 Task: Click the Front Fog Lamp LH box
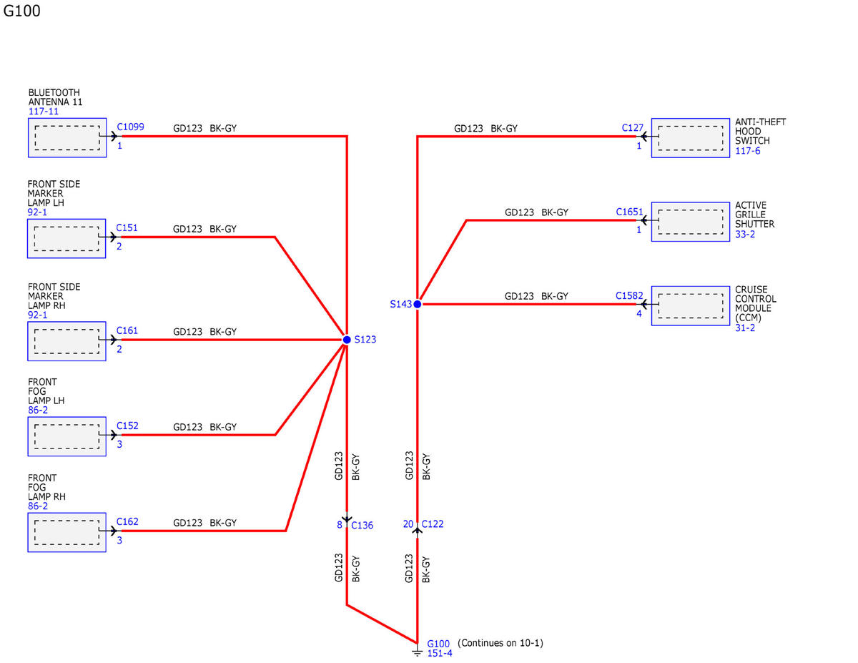[67, 436]
